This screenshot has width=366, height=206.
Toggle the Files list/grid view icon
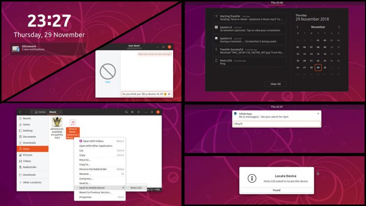click(x=132, y=112)
